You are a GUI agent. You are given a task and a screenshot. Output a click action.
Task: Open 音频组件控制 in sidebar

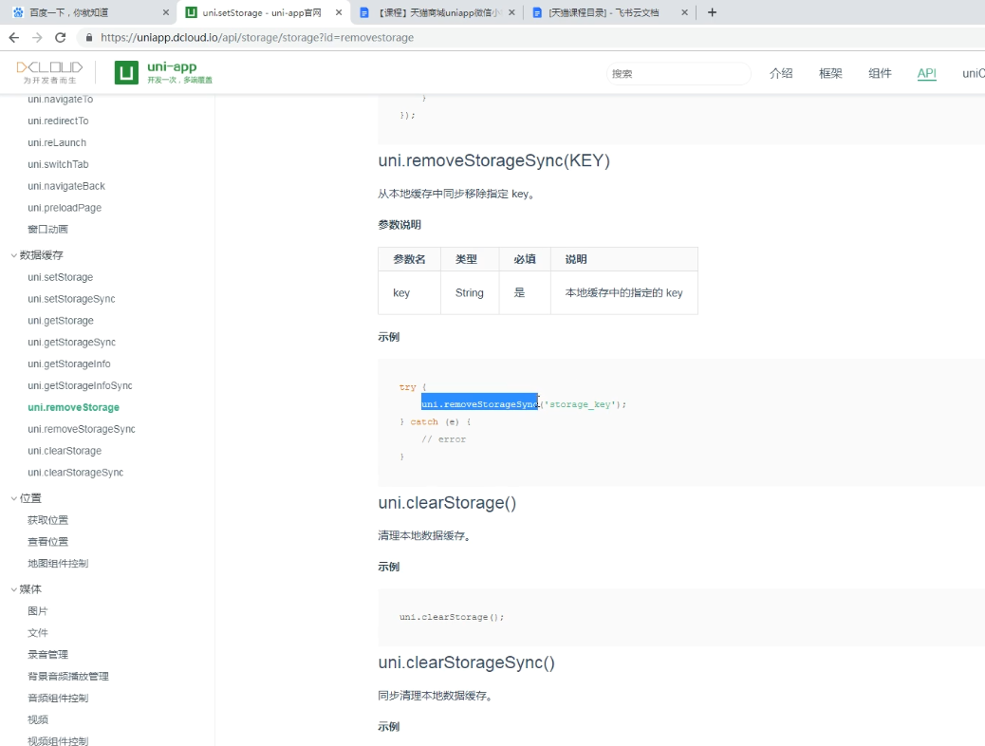coord(58,698)
